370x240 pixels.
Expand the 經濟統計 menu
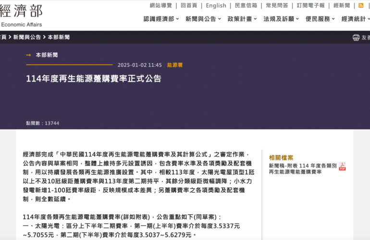[x=356, y=19]
